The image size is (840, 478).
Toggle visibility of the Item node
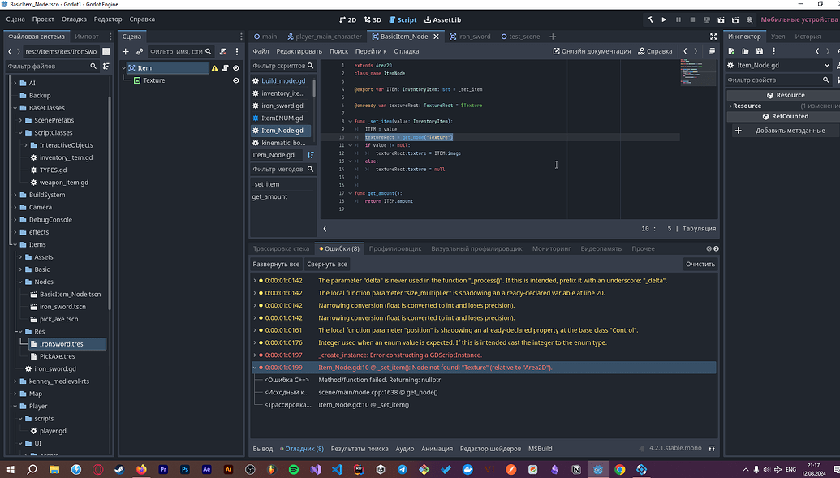235,68
